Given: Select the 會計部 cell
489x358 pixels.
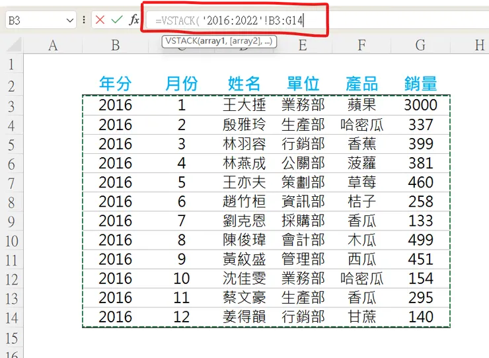Looking at the screenshot, I should (x=303, y=240).
